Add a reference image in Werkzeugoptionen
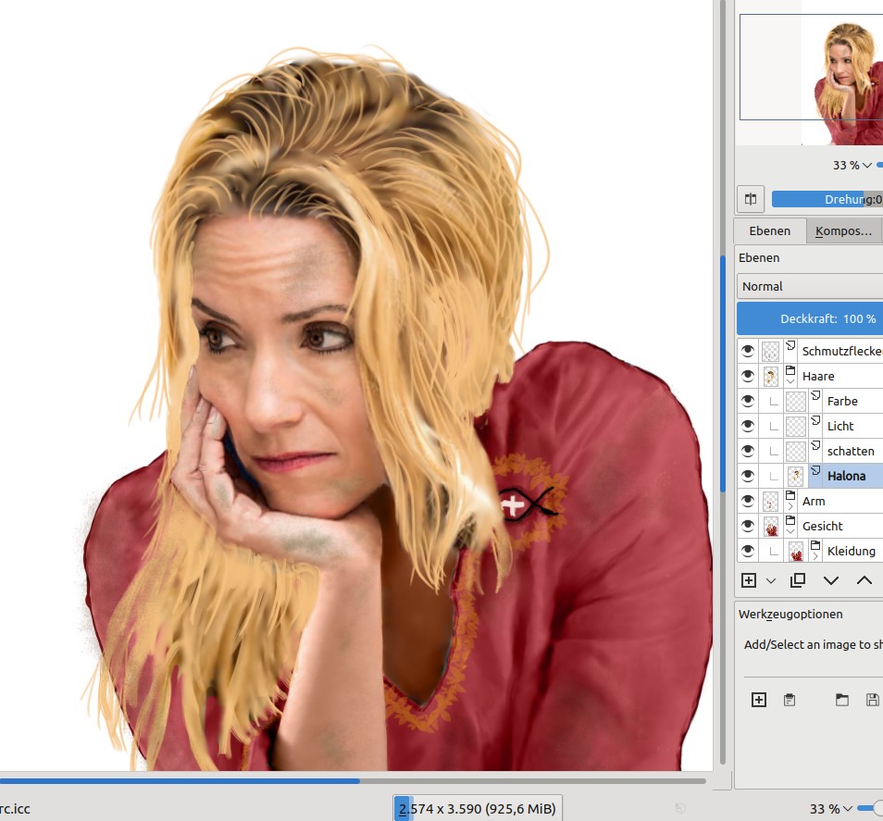883x821 pixels. tap(759, 700)
